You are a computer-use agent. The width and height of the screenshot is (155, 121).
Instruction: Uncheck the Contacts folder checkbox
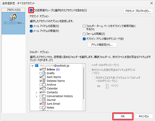pos(41,92)
